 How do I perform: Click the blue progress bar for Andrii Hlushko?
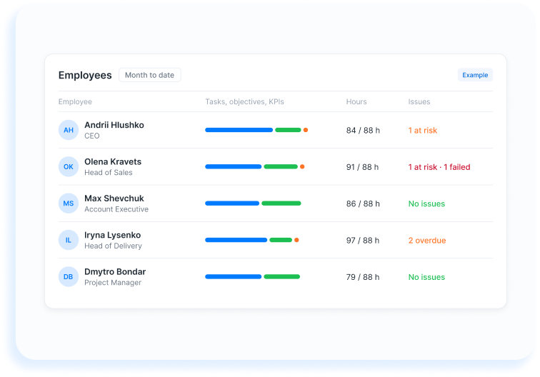coord(239,130)
